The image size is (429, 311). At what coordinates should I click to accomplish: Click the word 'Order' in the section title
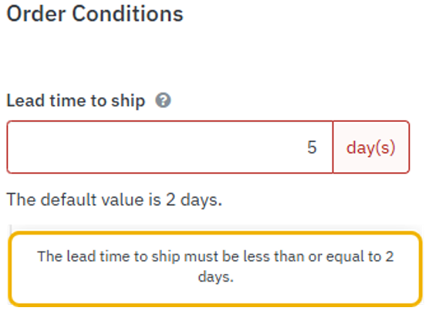36,14
